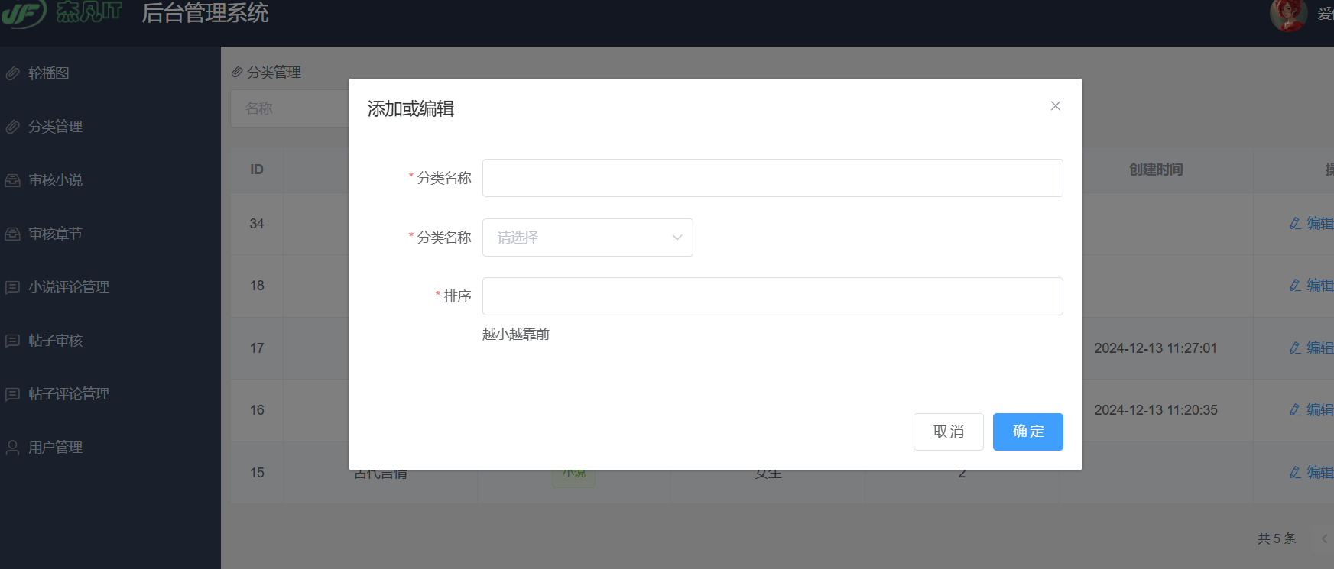Click the 名称 search input
The height and width of the screenshot is (569, 1334).
coord(290,108)
